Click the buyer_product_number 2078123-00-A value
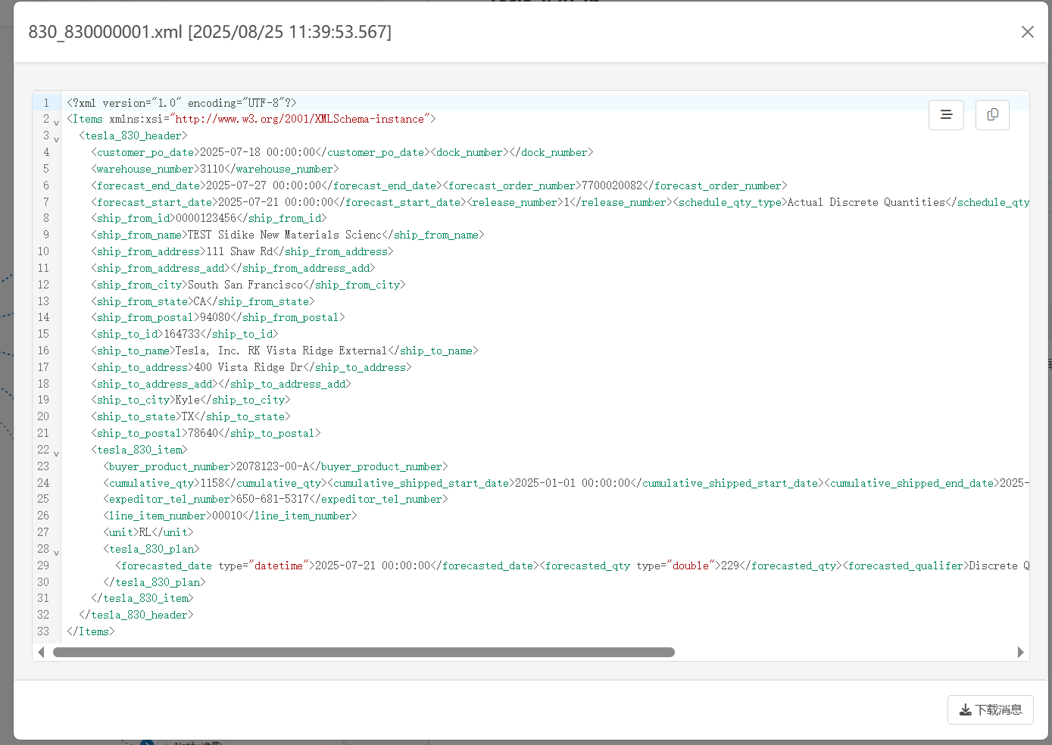Viewport: 1052px width, 745px height. click(x=273, y=466)
